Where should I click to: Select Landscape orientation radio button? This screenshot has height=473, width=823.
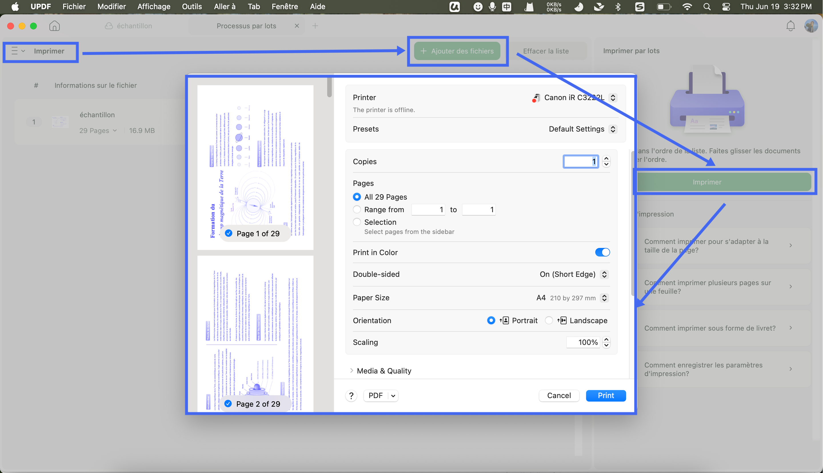(x=549, y=320)
